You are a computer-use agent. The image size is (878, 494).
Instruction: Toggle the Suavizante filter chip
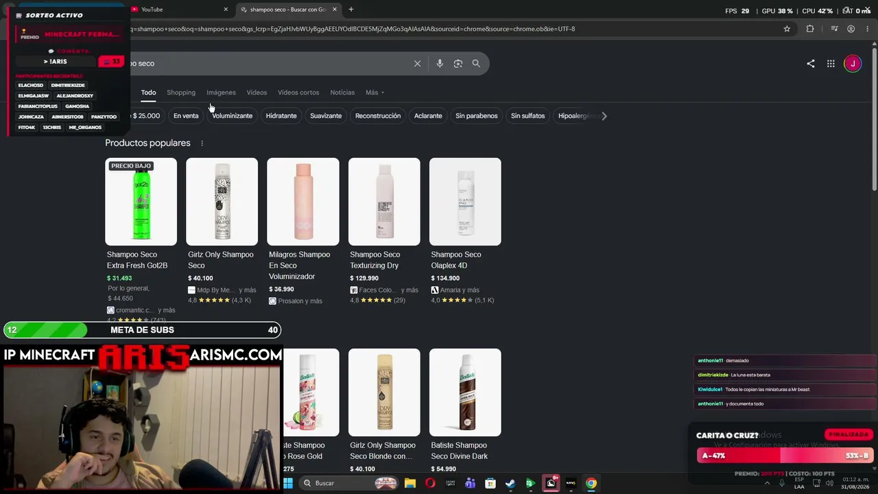pos(326,116)
